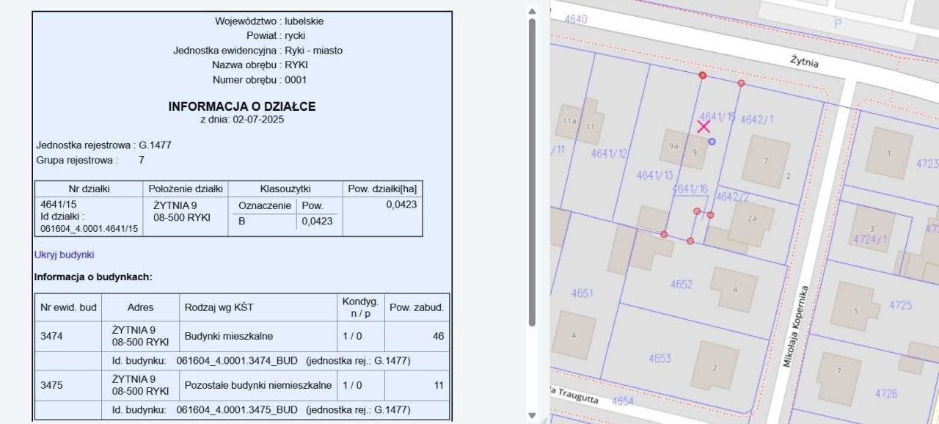The width and height of the screenshot is (939, 424).
Task: Click the "Ukryj budynki" link
Action: point(65,255)
